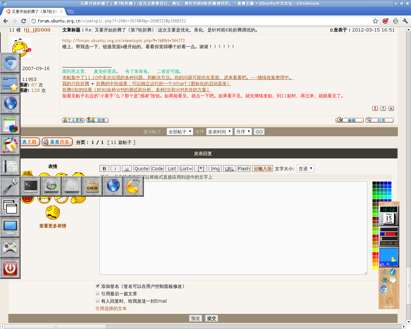Click the Flash BBCode button
Image resolution: width=411 pixels, height=329 pixels.
pyautogui.click(x=244, y=169)
